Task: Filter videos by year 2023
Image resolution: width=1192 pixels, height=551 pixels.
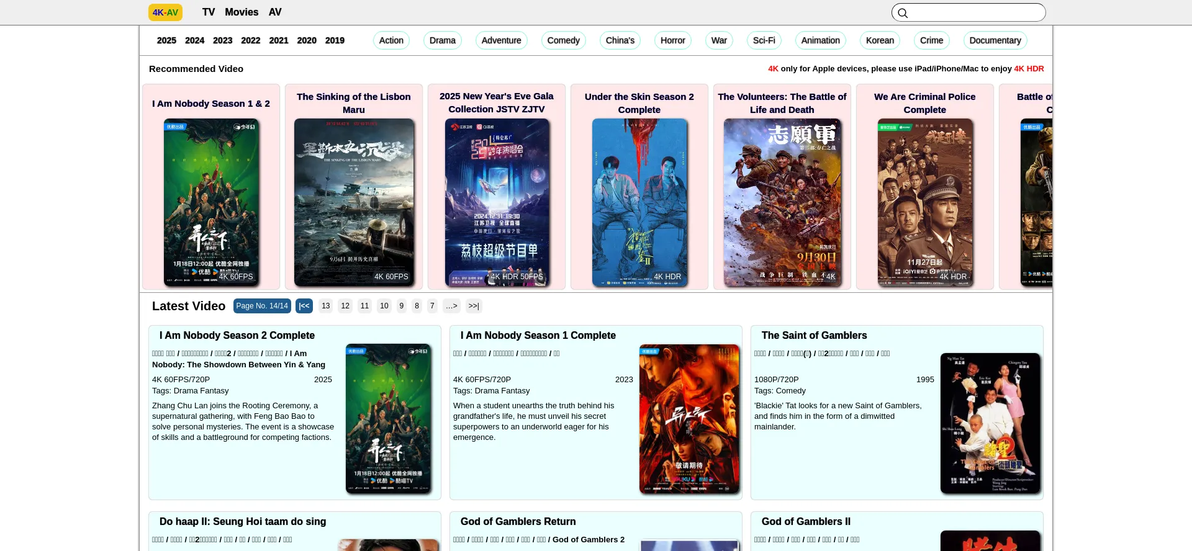Action: coord(222,40)
